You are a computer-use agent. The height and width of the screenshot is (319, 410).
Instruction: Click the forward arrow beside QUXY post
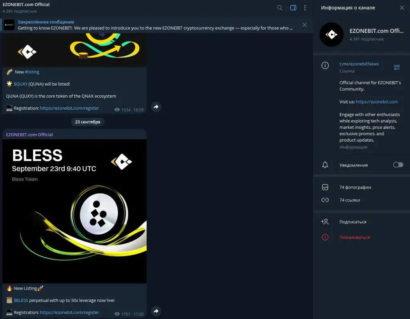(156, 107)
